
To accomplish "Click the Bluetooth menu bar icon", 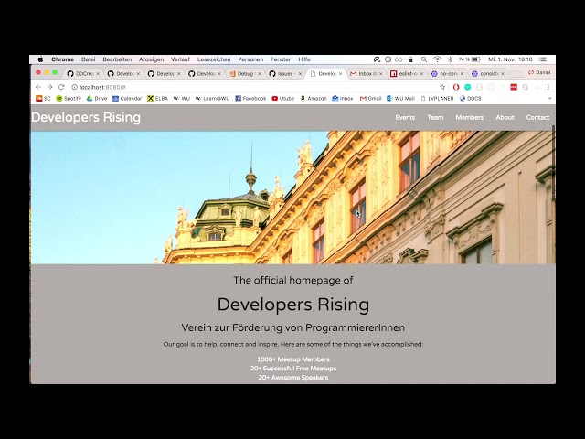I will pyautogui.click(x=450, y=59).
